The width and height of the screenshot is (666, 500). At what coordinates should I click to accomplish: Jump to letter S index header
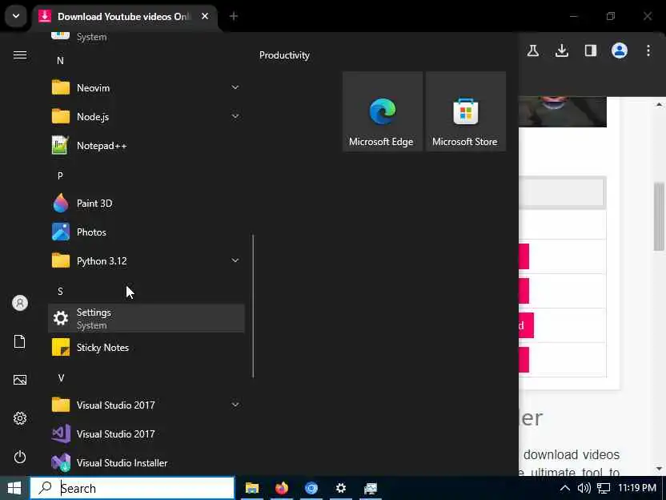click(x=60, y=291)
